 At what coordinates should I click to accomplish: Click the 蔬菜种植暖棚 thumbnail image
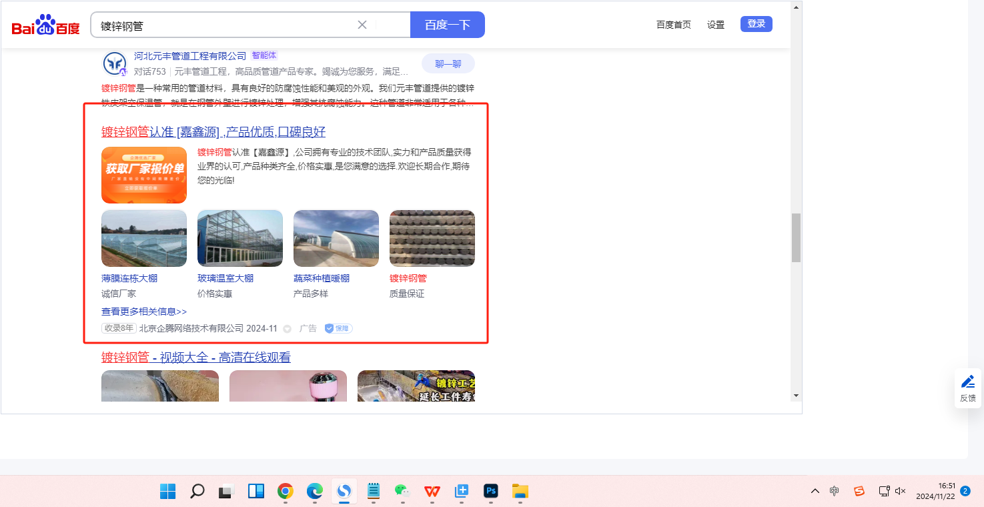click(336, 239)
